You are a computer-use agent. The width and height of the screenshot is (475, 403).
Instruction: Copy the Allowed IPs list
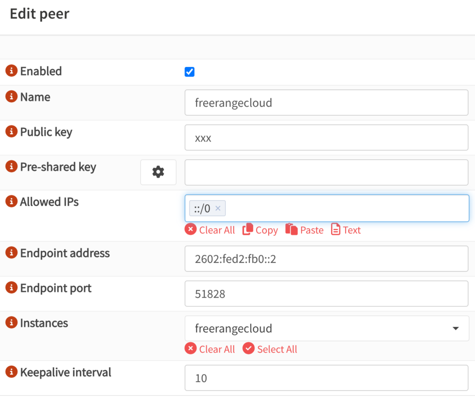[x=260, y=230]
